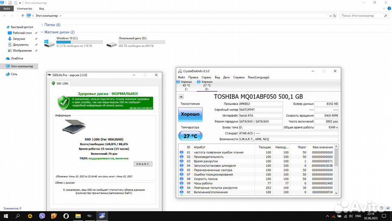Open network status tray icon
Viewport: 392px width, 221px height.
tap(345, 216)
